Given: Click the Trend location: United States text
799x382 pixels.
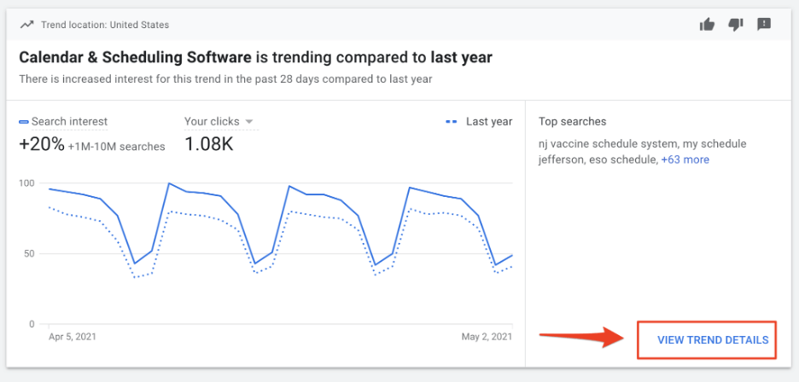Looking at the screenshot, I should 105,25.
